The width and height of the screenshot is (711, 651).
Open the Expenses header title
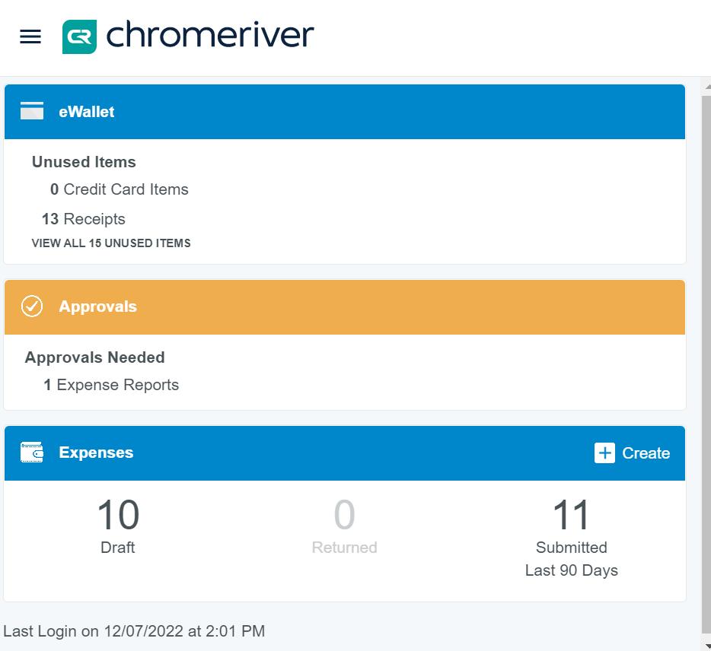point(96,453)
